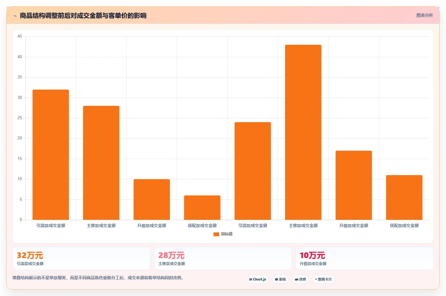
Task: Click the 40 tick on the y-axis
Action: click(20, 57)
